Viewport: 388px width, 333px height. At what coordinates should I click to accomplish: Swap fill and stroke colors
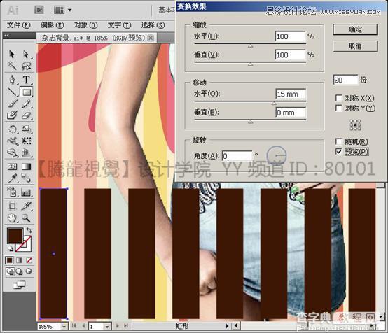[x=29, y=230]
